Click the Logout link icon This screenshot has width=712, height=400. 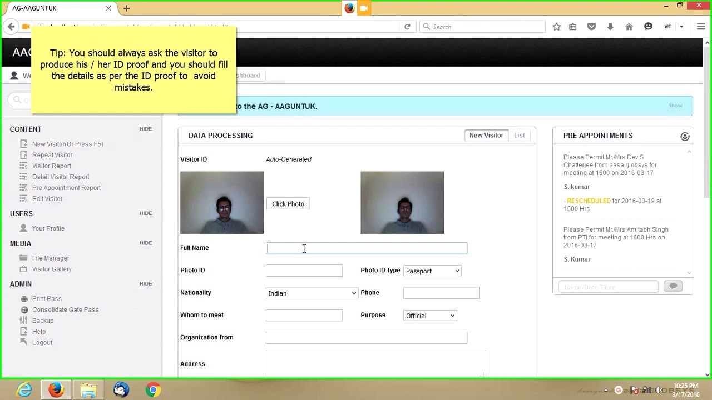tap(23, 342)
